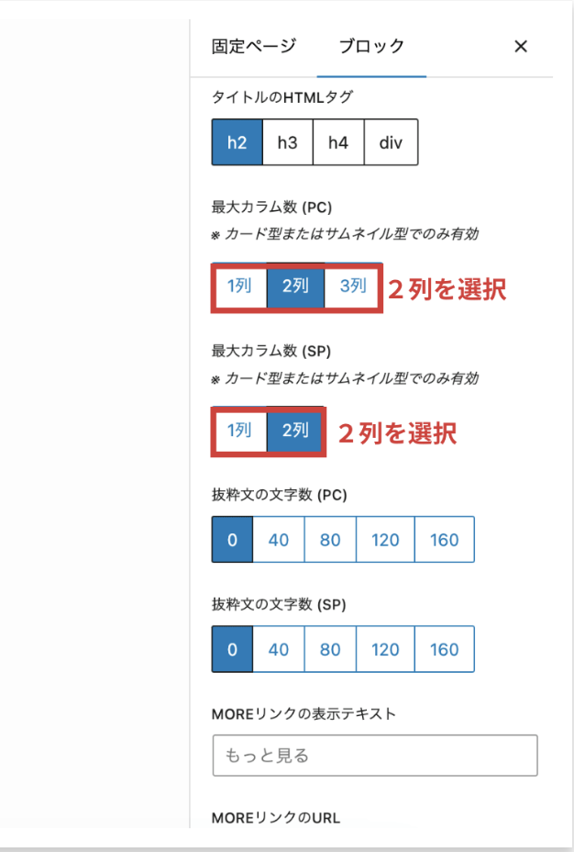
Task: Choose 1列 for max columns (PC)
Action: click(239, 286)
